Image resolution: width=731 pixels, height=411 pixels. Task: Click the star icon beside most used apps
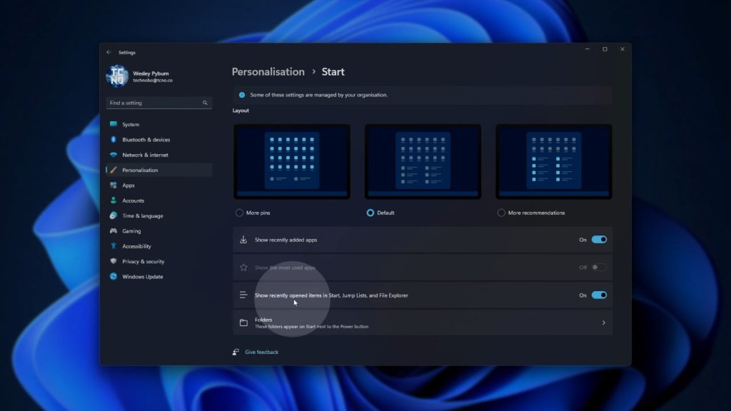tap(243, 268)
